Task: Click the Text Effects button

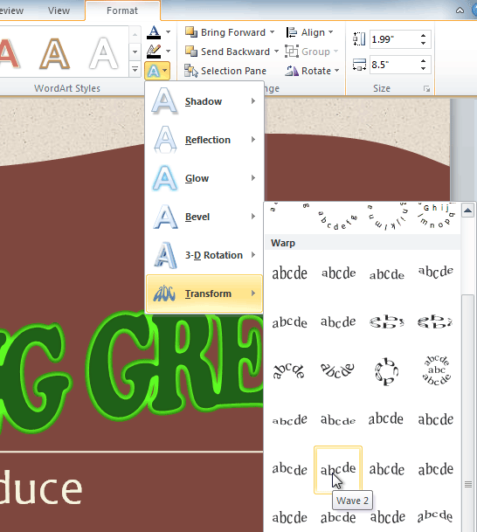Action: pos(157,71)
